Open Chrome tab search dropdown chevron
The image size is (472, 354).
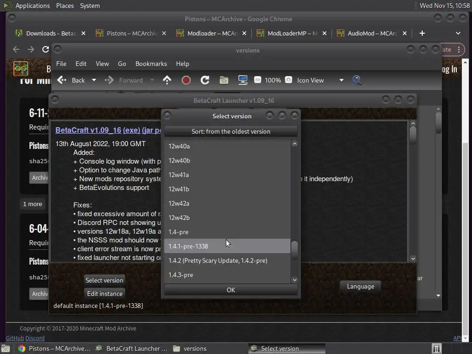coord(458,33)
